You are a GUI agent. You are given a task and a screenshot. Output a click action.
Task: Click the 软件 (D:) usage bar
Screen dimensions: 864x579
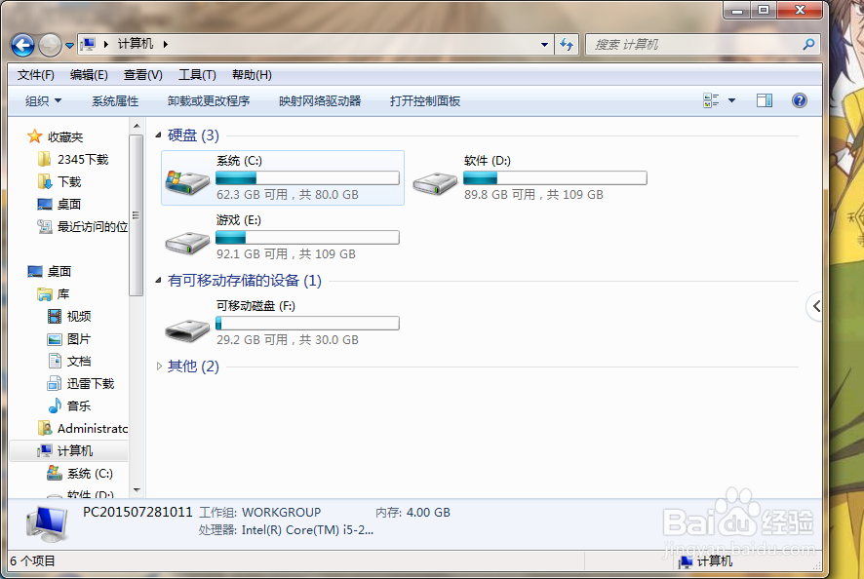[555, 178]
